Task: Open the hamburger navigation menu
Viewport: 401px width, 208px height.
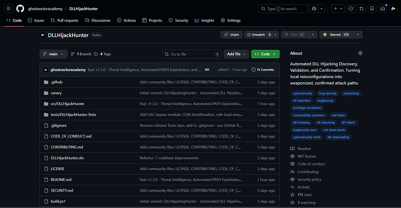Action: [x=9, y=9]
